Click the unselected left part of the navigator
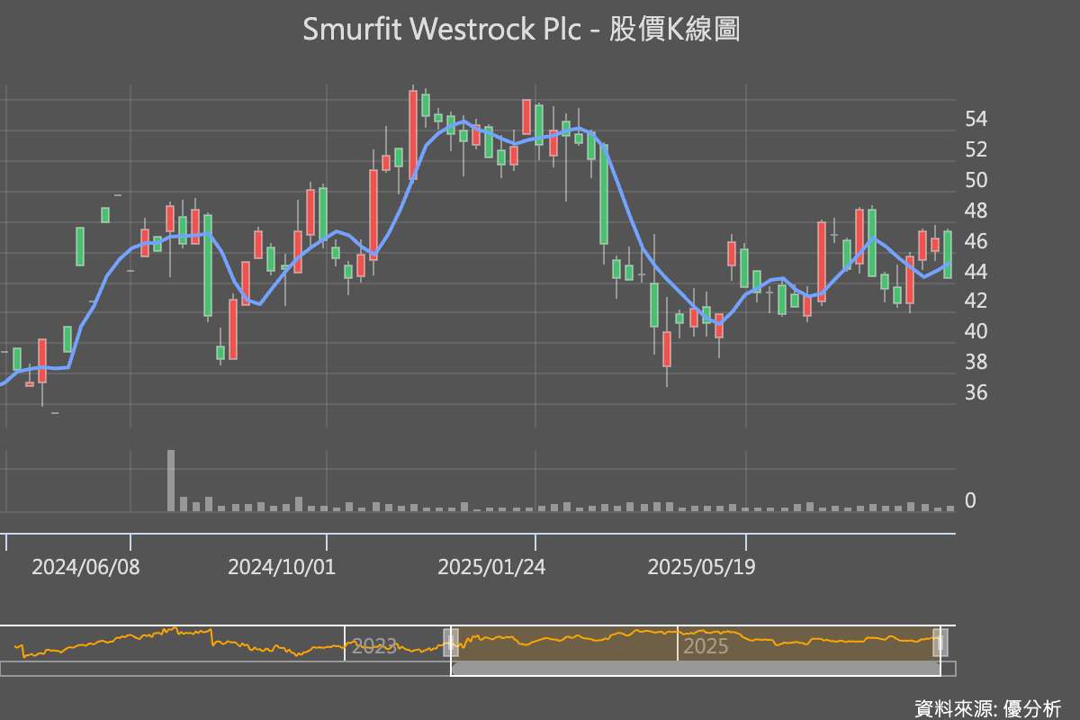The height and width of the screenshot is (720, 1080). (x=225, y=643)
